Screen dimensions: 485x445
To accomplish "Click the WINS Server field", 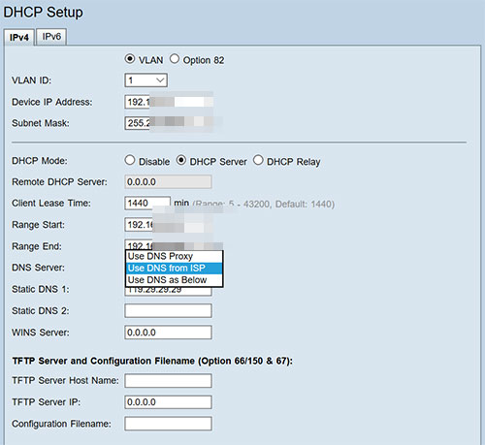I will point(168,333).
